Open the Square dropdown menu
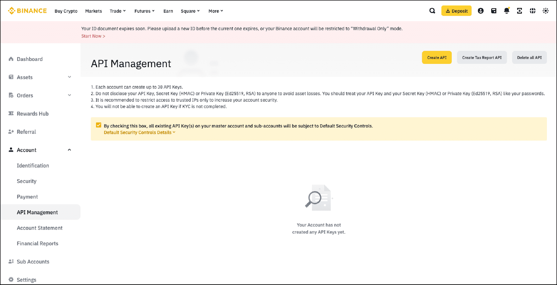The width and height of the screenshot is (557, 285). click(190, 11)
